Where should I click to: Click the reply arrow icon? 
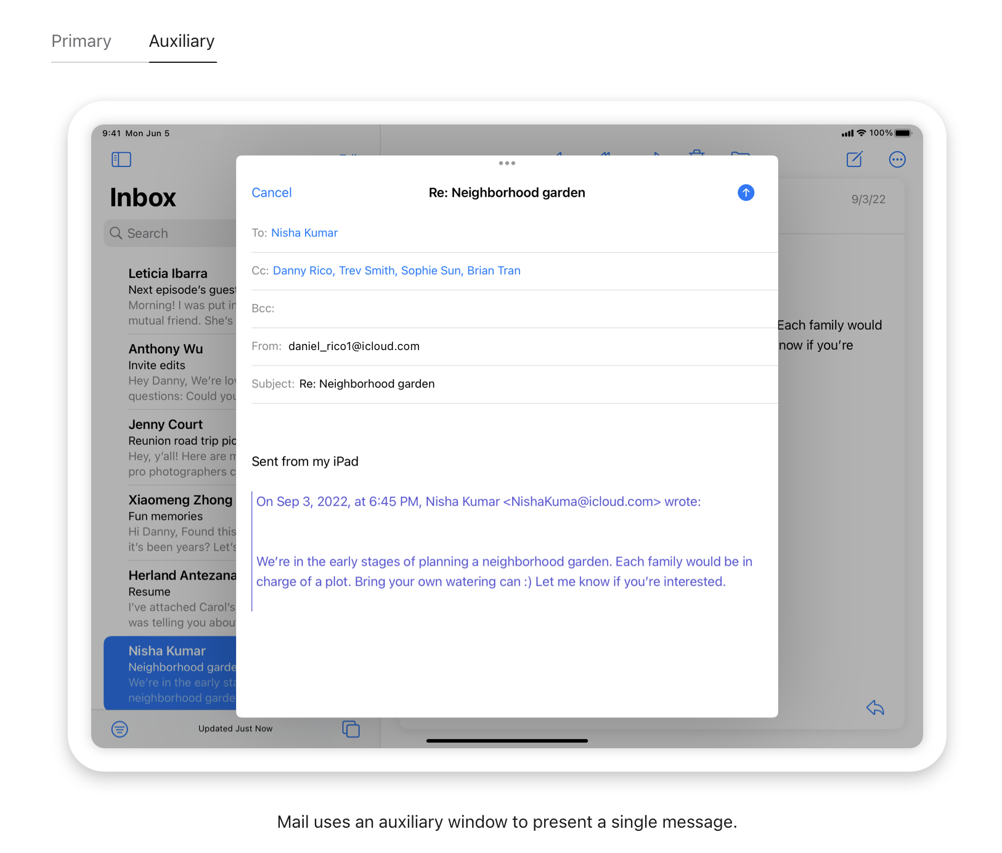click(875, 708)
